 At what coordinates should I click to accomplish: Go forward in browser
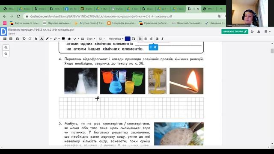tap(12, 16)
